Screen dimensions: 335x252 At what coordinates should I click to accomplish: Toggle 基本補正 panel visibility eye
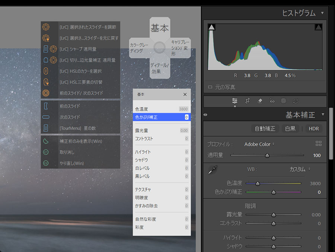[x=205, y=115]
